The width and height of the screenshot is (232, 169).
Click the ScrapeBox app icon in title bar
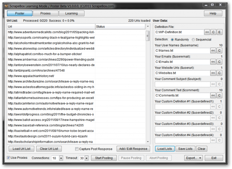click(6, 6)
